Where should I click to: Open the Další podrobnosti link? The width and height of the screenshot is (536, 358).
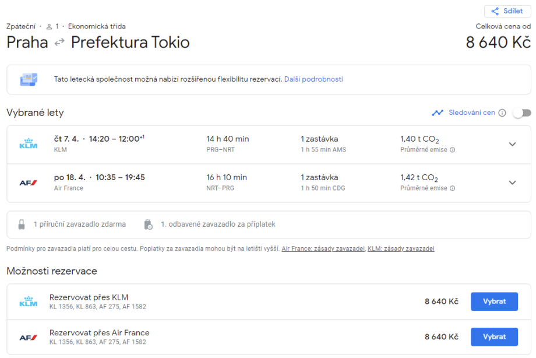point(313,79)
